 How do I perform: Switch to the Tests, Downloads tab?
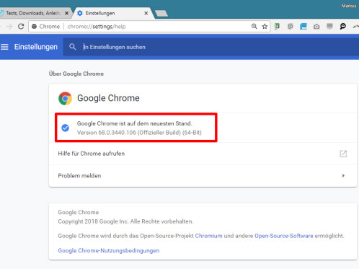tap(33, 13)
